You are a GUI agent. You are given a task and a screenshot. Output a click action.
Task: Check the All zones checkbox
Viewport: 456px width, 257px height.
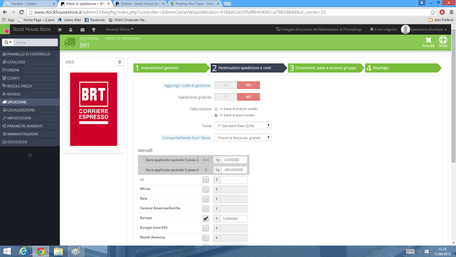(x=206, y=180)
